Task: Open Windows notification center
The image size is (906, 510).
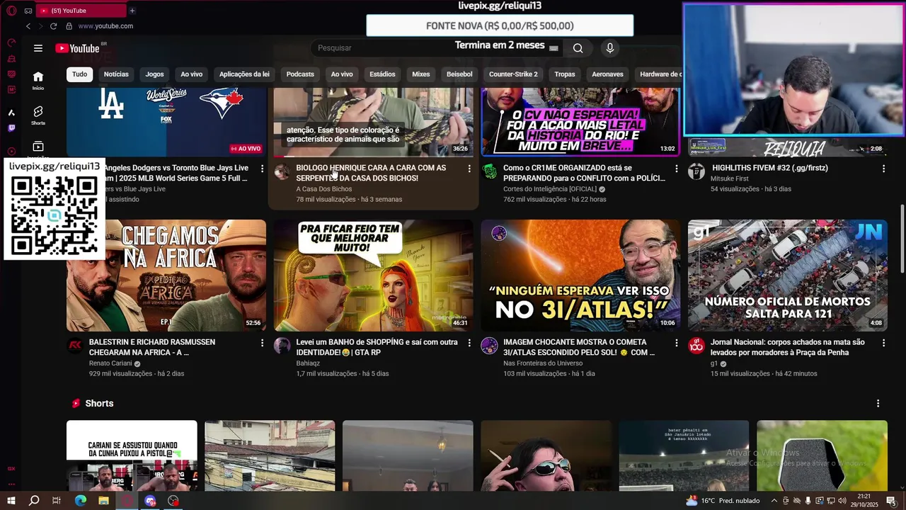Action: click(x=891, y=501)
